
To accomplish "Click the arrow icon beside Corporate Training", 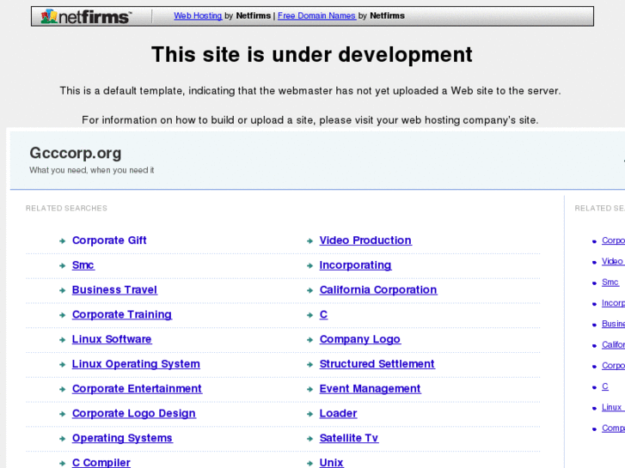I will coord(62,315).
